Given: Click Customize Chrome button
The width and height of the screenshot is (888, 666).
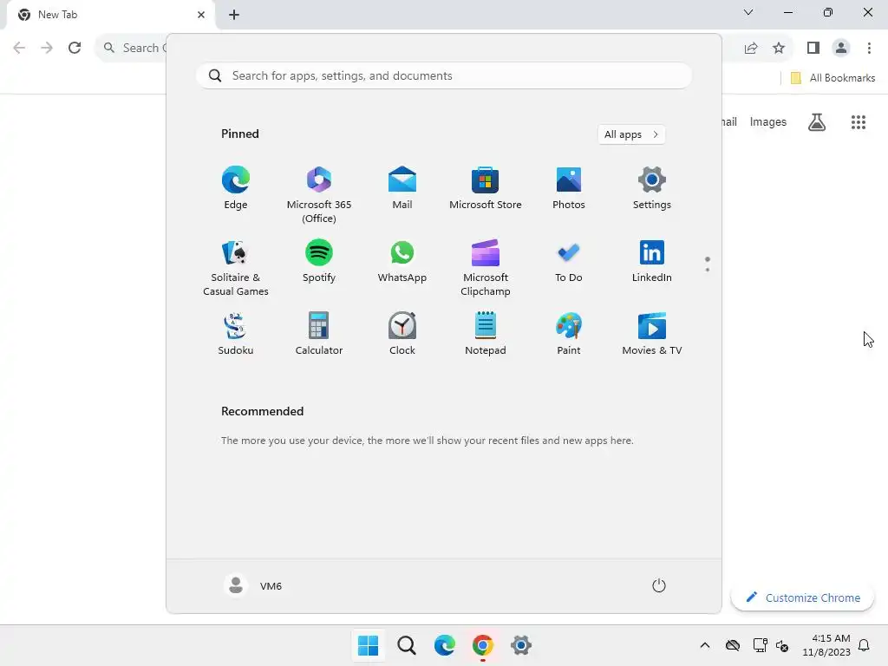Looking at the screenshot, I should point(802,597).
